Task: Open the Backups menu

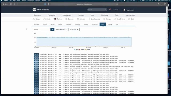Action: 81,15
